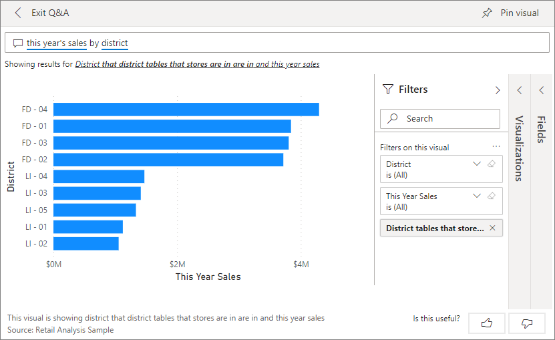Collapse the Filters pane
The width and height of the screenshot is (555, 340).
[x=497, y=90]
